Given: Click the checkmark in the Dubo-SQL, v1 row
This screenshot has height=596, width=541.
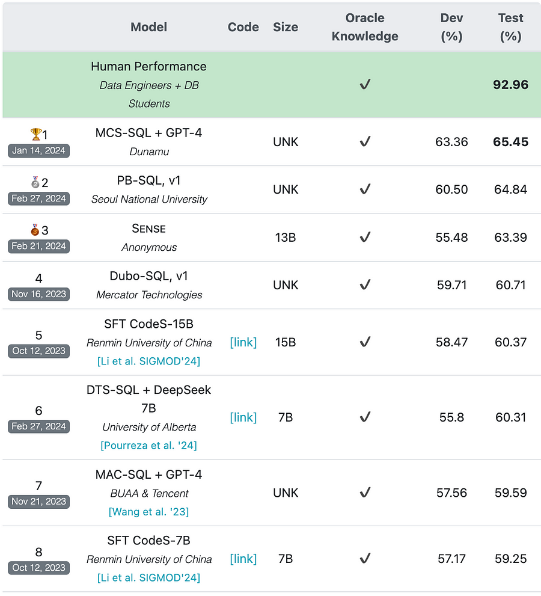Looking at the screenshot, I should (365, 284).
